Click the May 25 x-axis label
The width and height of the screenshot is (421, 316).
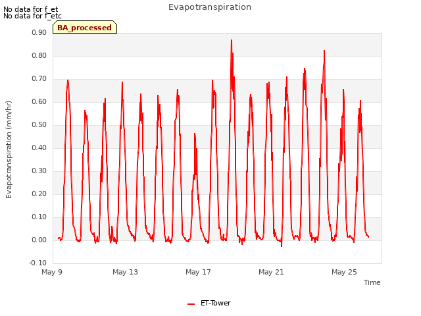[344, 272]
